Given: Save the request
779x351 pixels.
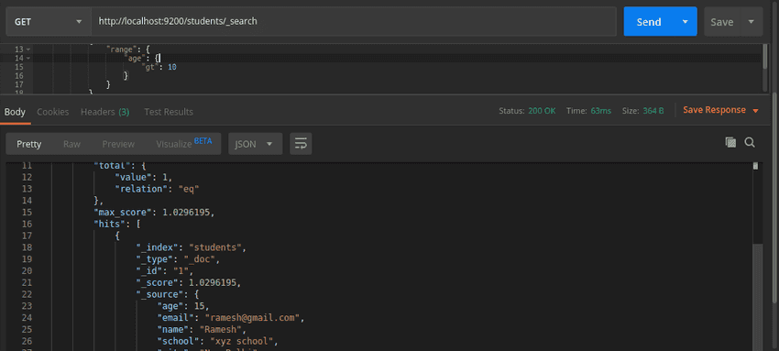Looking at the screenshot, I should coord(722,21).
